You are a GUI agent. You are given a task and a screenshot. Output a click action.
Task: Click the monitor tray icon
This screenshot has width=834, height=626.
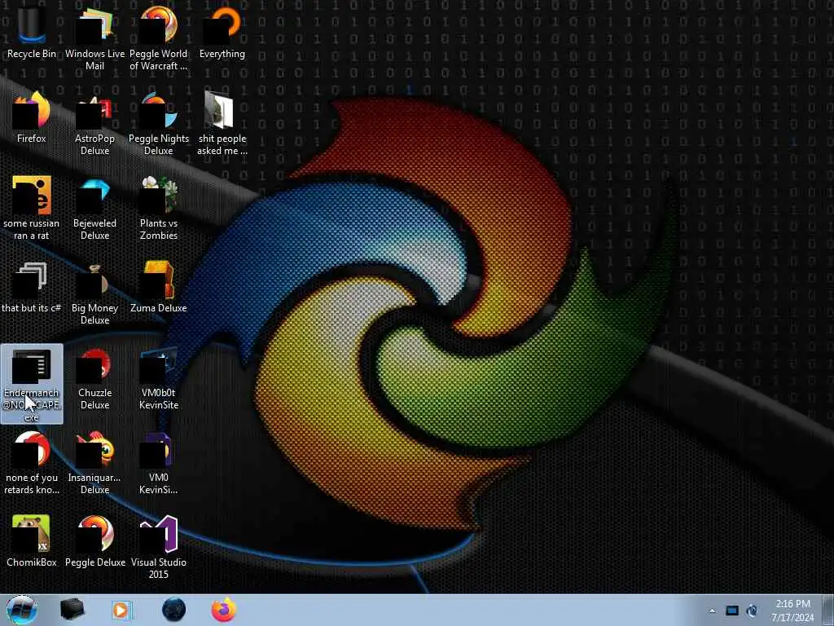(732, 611)
